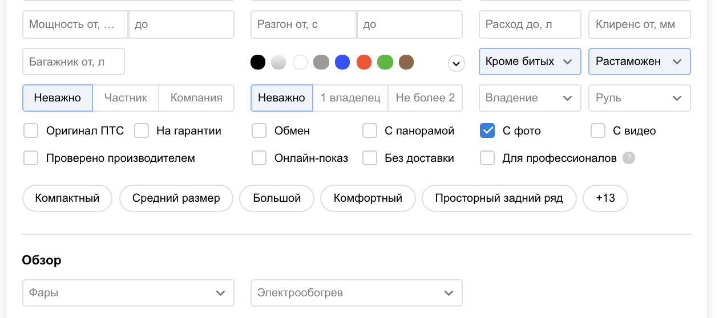Choose the 1 владелец option
The height and width of the screenshot is (318, 719).
350,98
